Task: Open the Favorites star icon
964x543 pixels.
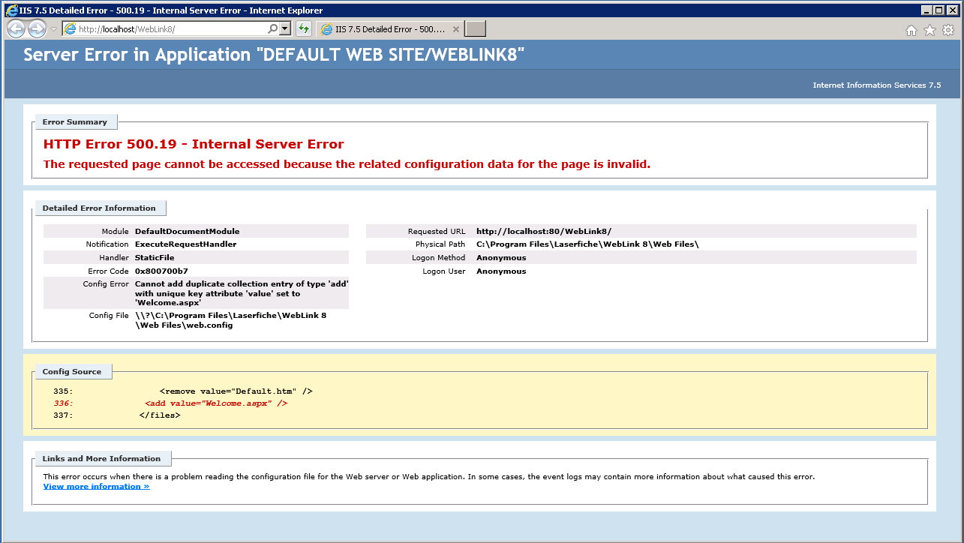Action: (929, 30)
